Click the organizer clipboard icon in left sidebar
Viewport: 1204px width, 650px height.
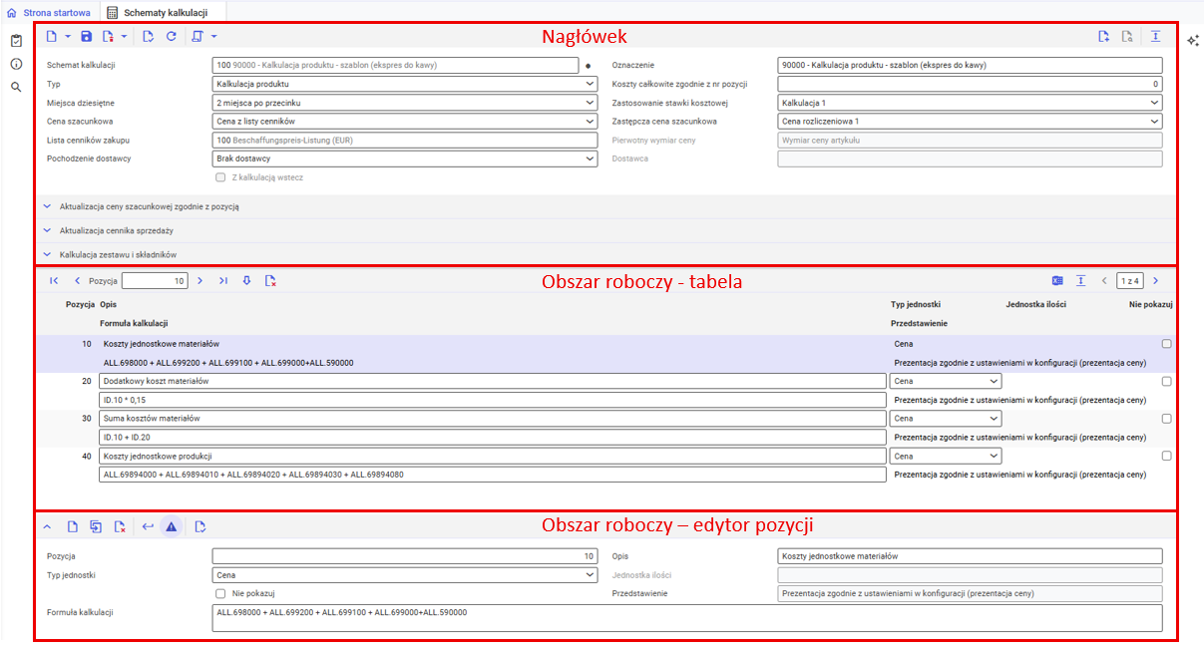16,41
